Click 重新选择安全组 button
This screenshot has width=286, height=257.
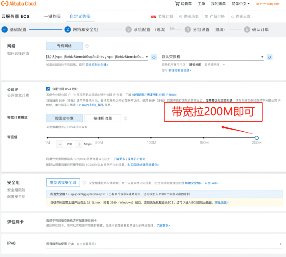pyautogui.click(x=63, y=183)
